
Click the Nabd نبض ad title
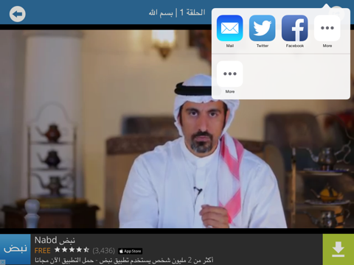coord(55,240)
